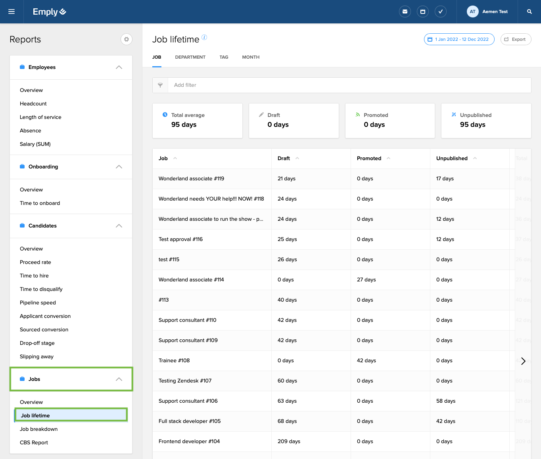Switch to the Department tab
This screenshot has height=459, width=541.
190,57
